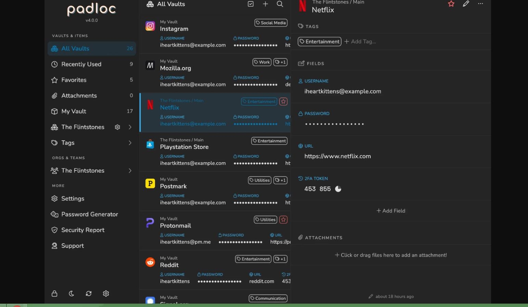Click the Add Field button

(391, 211)
